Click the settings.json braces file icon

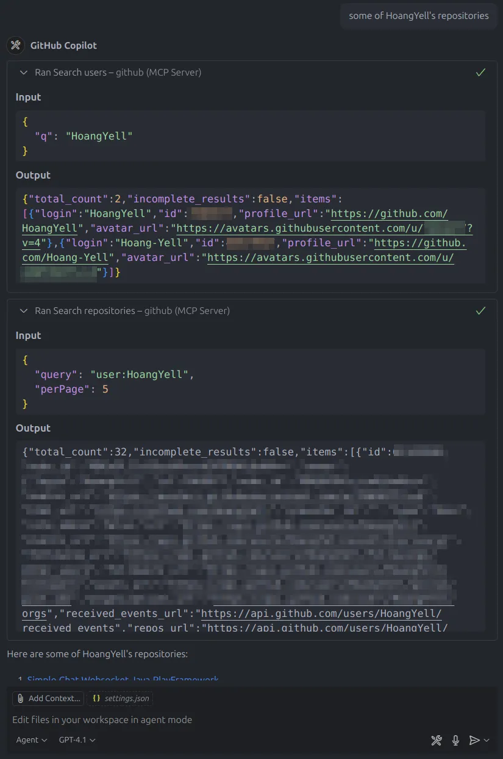pyautogui.click(x=96, y=698)
